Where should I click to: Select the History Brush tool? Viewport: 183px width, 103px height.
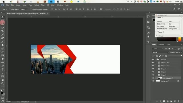(3, 49)
